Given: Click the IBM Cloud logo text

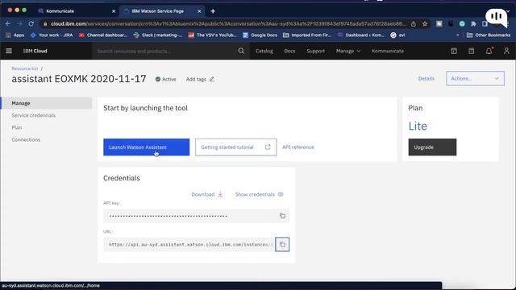Looking at the screenshot, I should 35,51.
